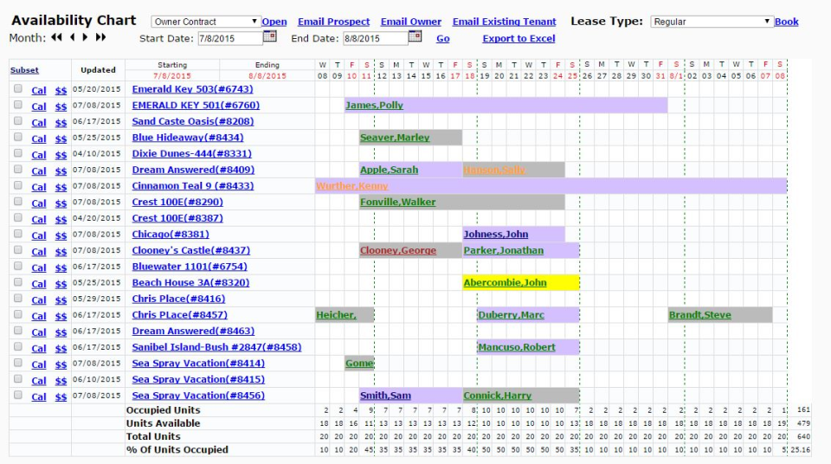Open Chris Place(#8416) property link
Screen dimensions: 831x464
pyautogui.click(x=178, y=299)
